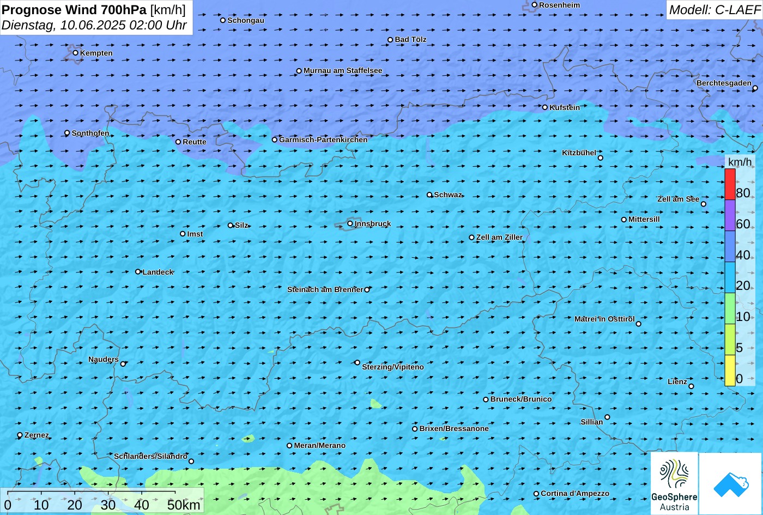The width and height of the screenshot is (763, 515).
Task: Click the 'Garmisch-Partenkirchen' map label
Action: pyautogui.click(x=323, y=140)
